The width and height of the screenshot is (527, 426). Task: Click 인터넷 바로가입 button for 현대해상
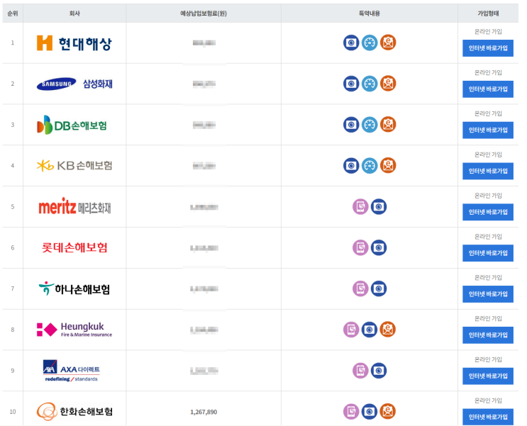tap(488, 48)
